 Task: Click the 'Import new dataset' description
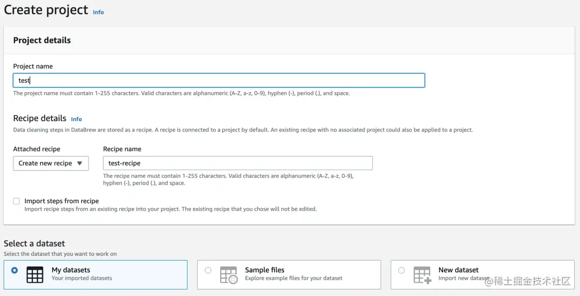pyautogui.click(x=464, y=278)
